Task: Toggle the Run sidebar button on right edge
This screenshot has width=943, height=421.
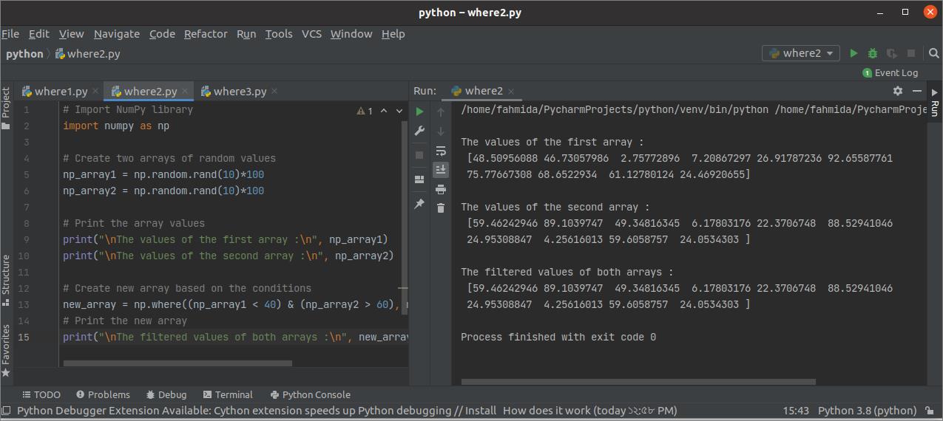Action: [935, 100]
